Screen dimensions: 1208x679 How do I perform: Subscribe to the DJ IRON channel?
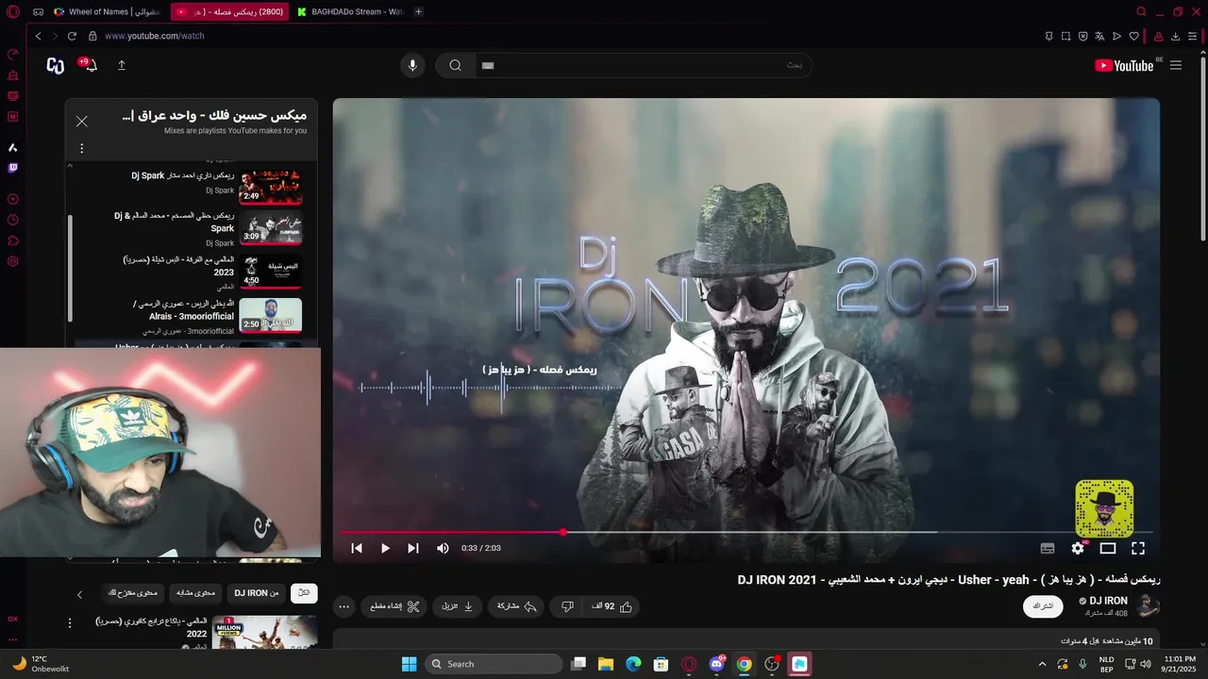(1043, 606)
